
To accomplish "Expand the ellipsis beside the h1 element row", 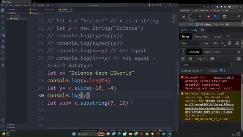I will 181,24.
